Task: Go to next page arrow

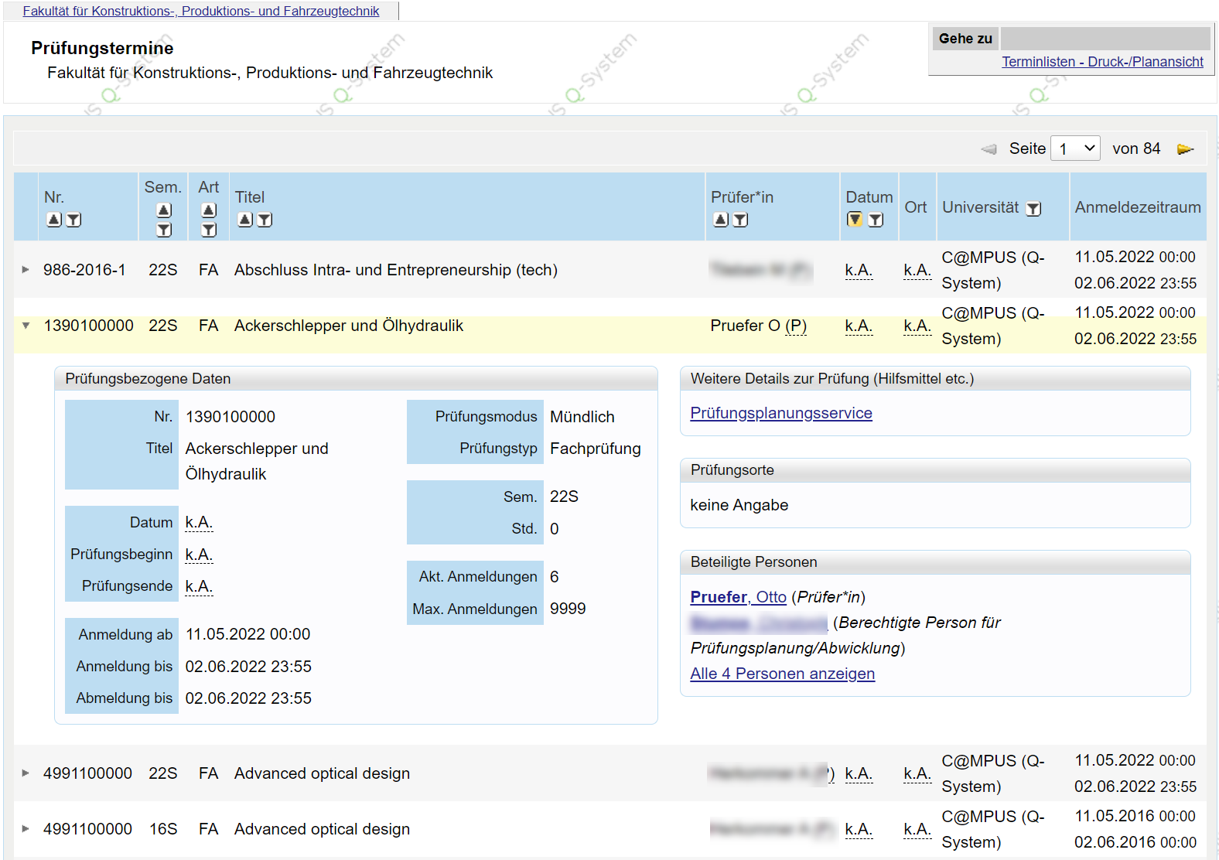Action: click(x=1186, y=149)
